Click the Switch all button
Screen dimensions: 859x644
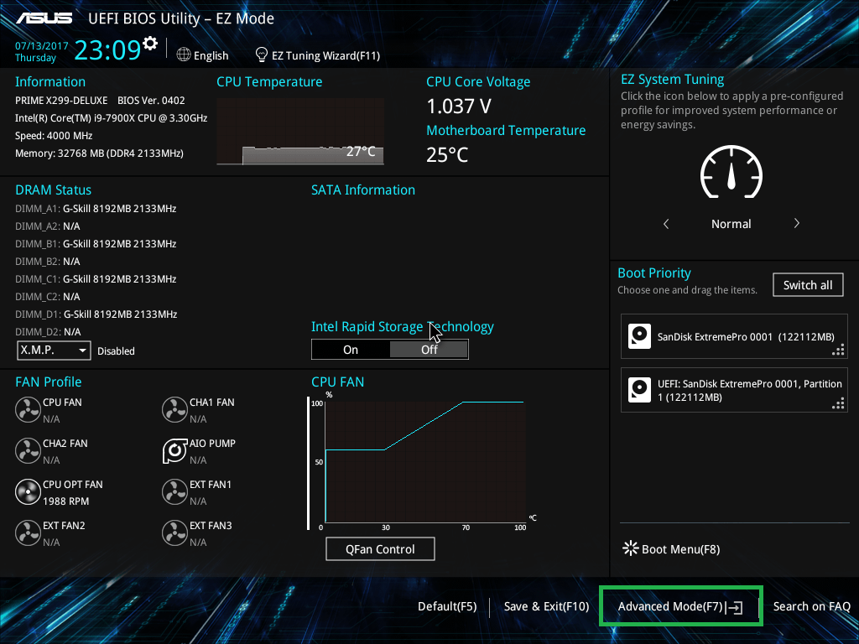[x=808, y=285]
